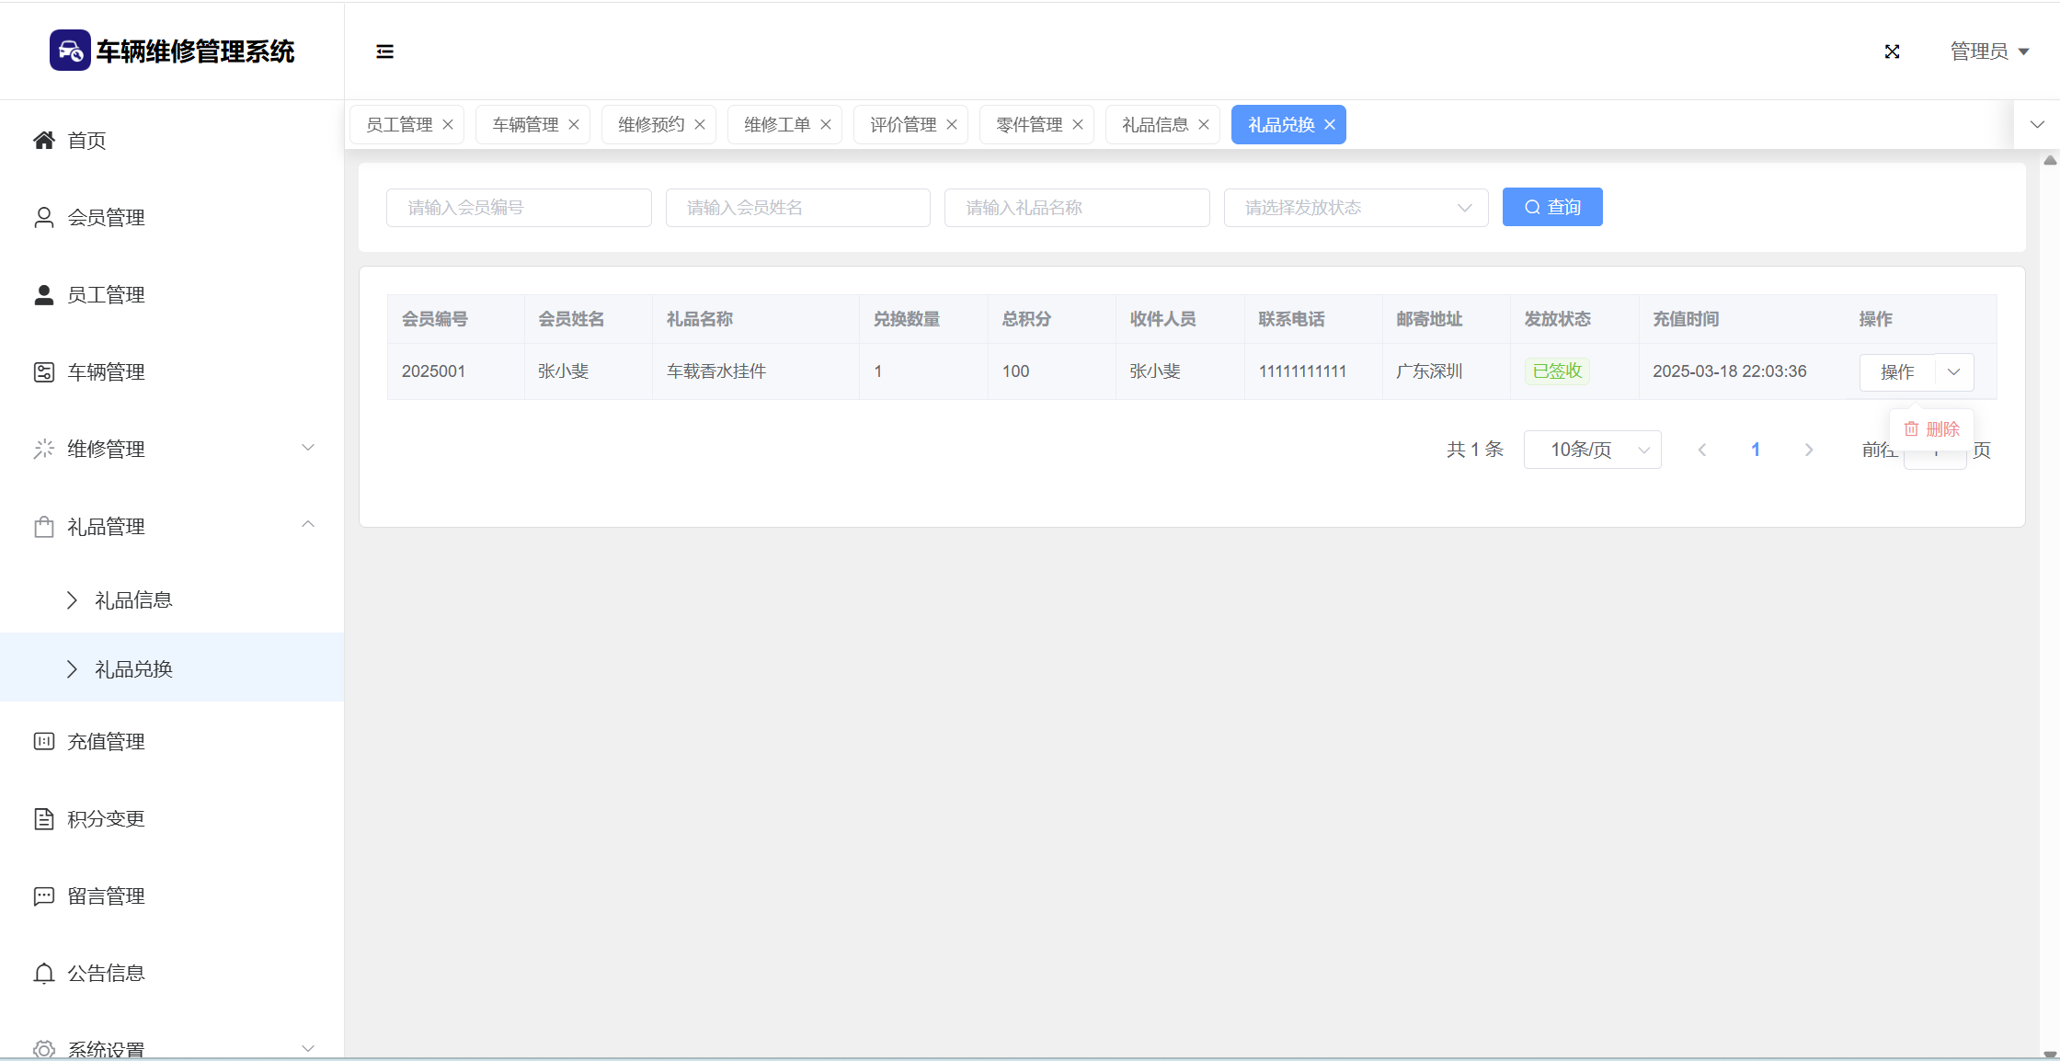
Task: Click the 查询 search button
Action: pyautogui.click(x=1551, y=208)
